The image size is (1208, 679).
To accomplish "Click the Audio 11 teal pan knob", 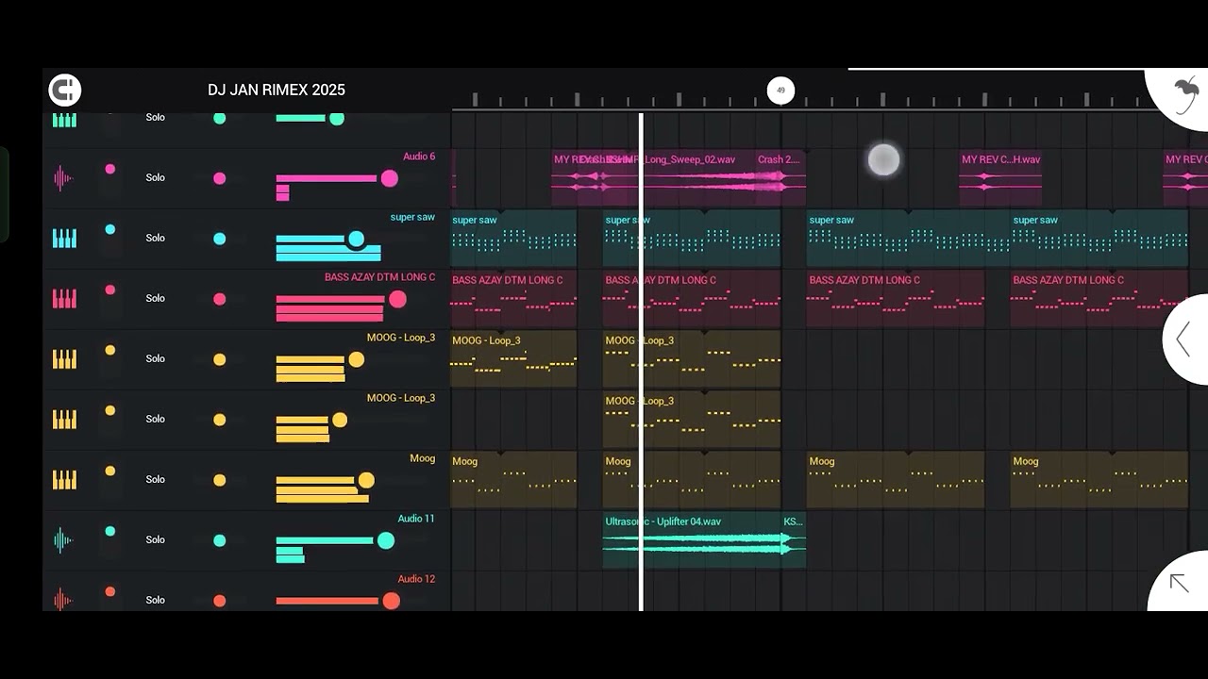I will [220, 540].
